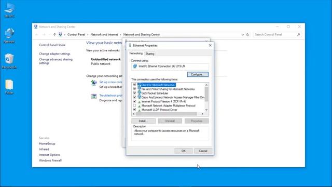The height and width of the screenshot is (187, 332).
Task: Click the horizontal scroll right arrow
Action: point(202,114)
